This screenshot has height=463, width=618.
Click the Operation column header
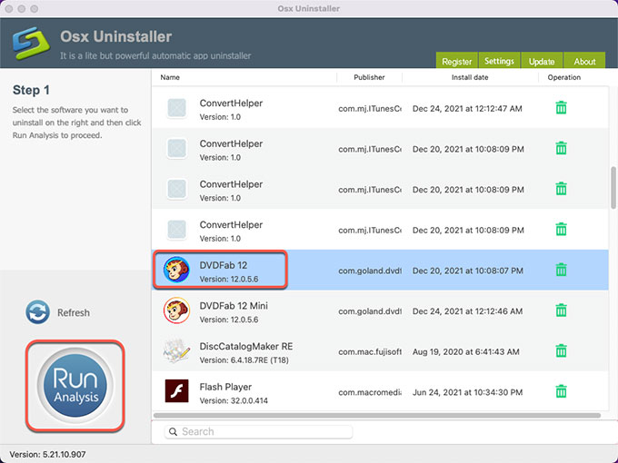pyautogui.click(x=564, y=77)
